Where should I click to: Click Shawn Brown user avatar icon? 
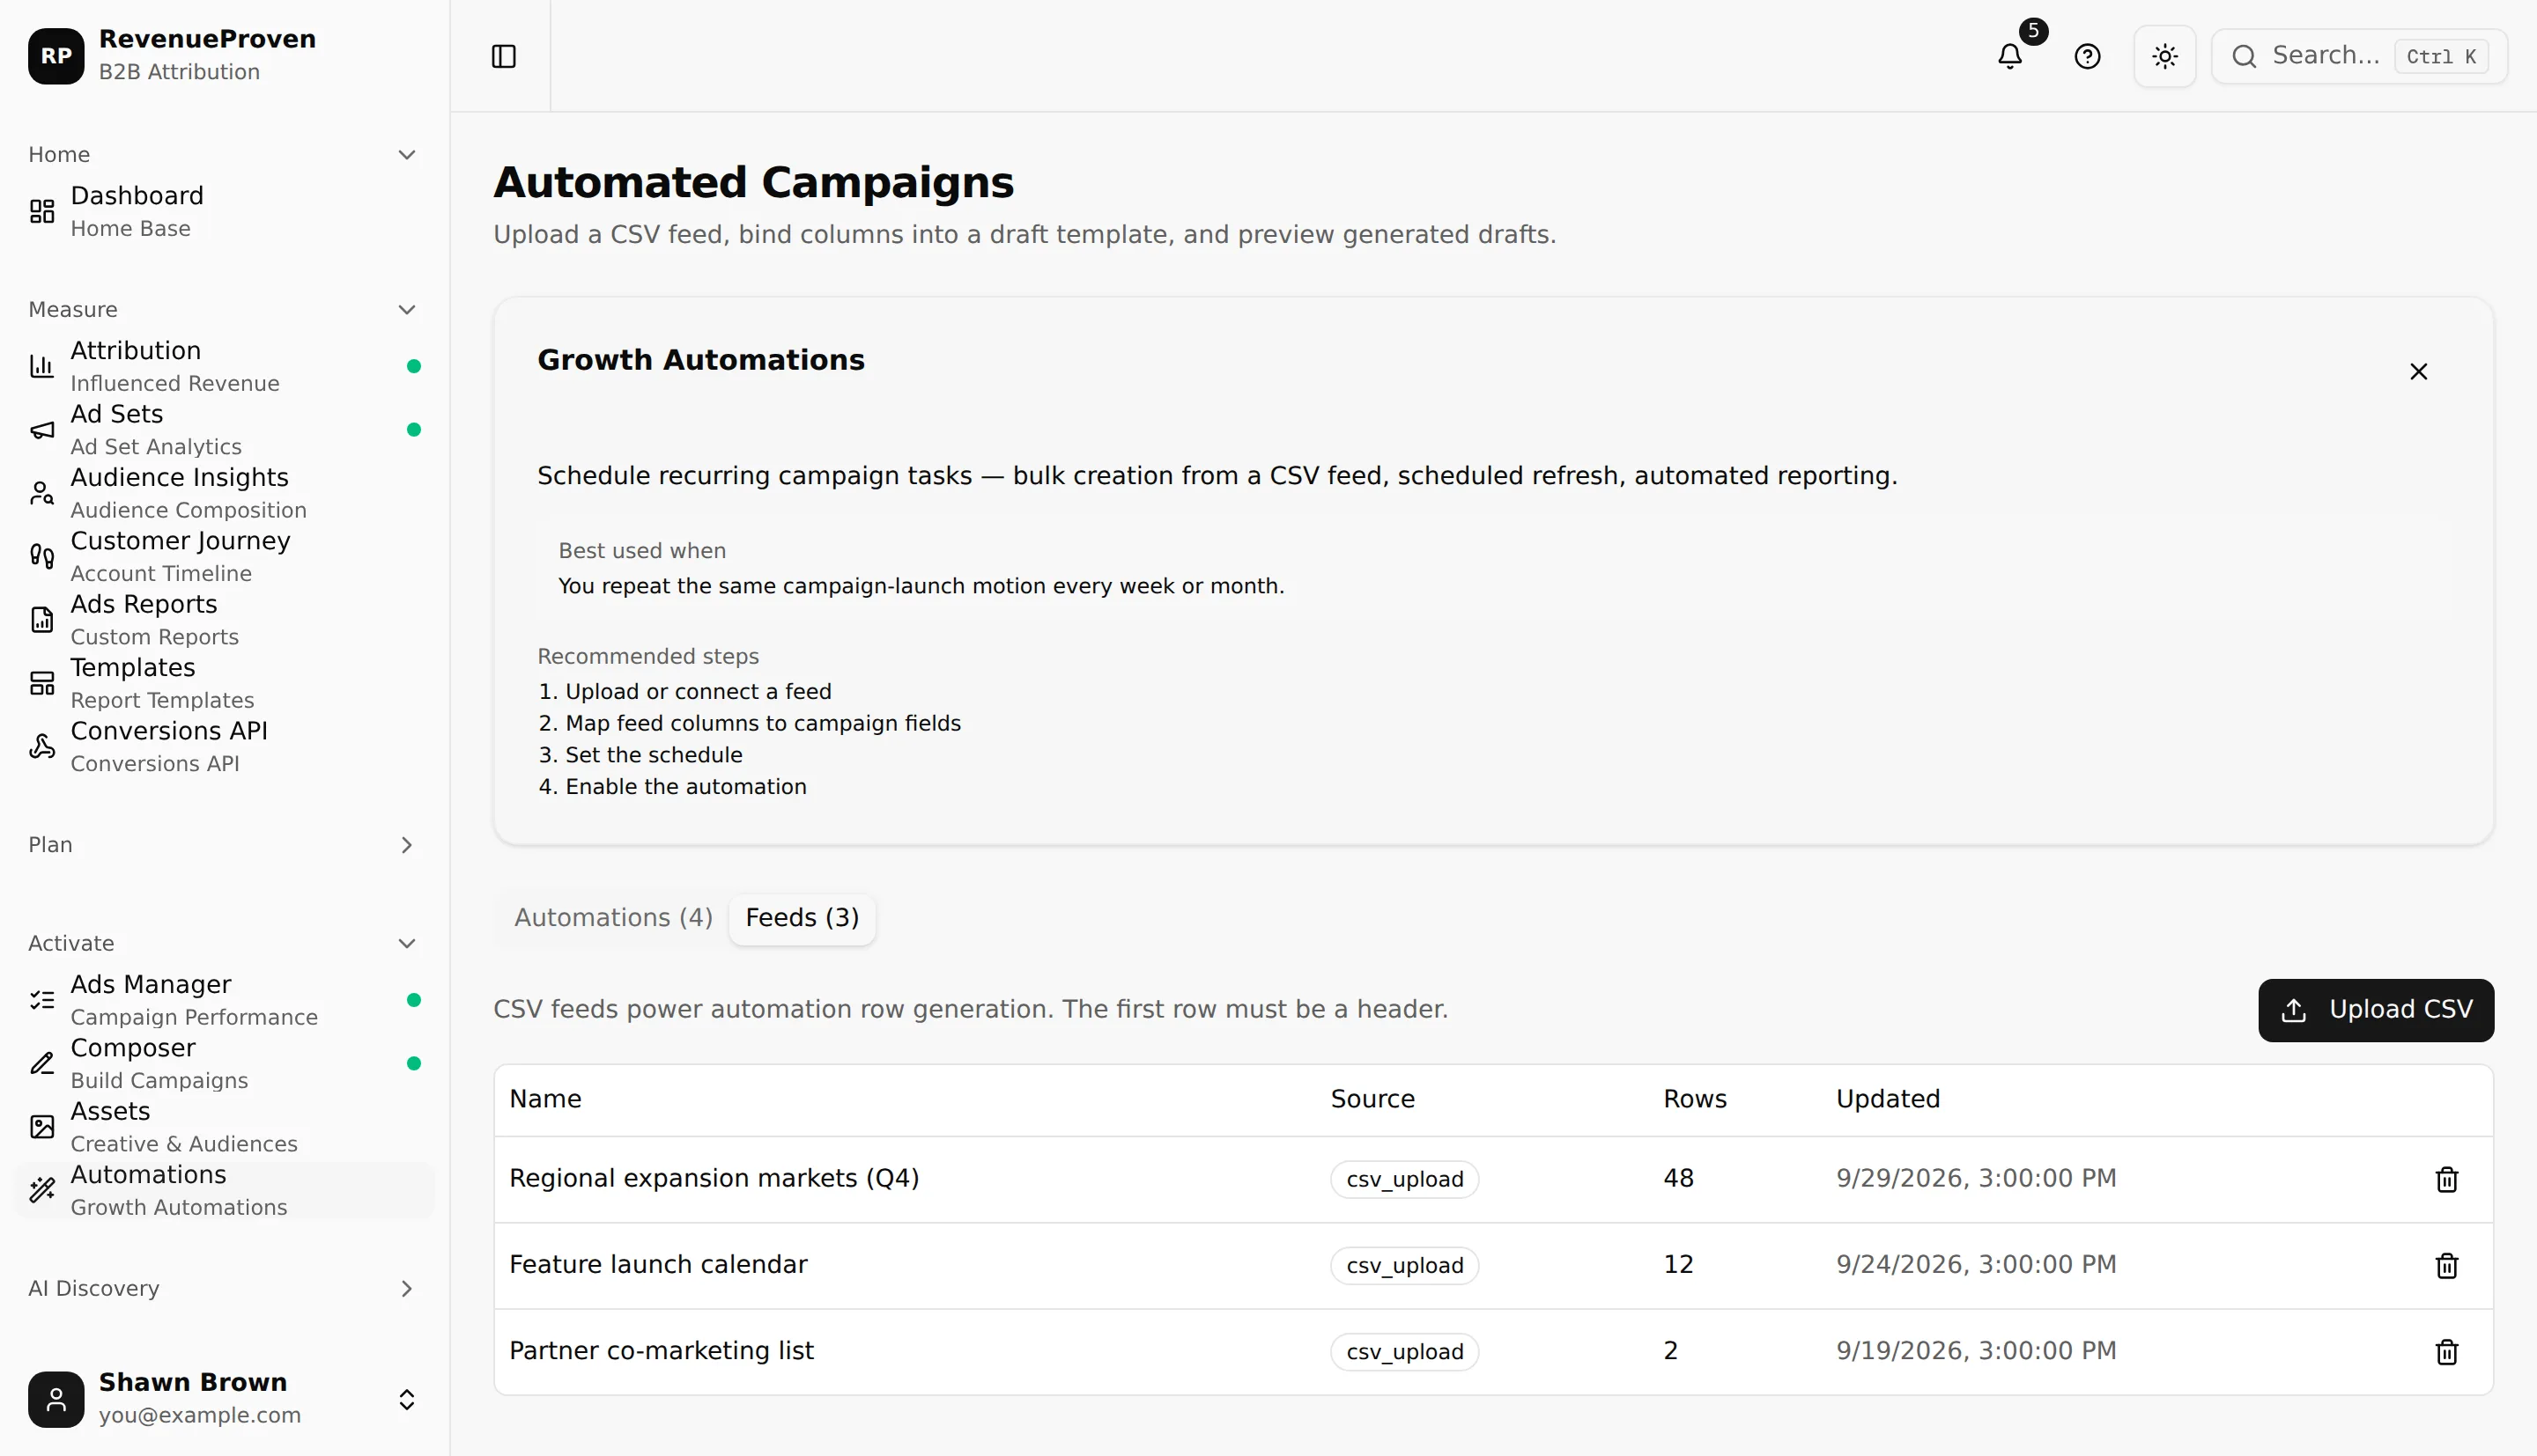click(56, 1399)
